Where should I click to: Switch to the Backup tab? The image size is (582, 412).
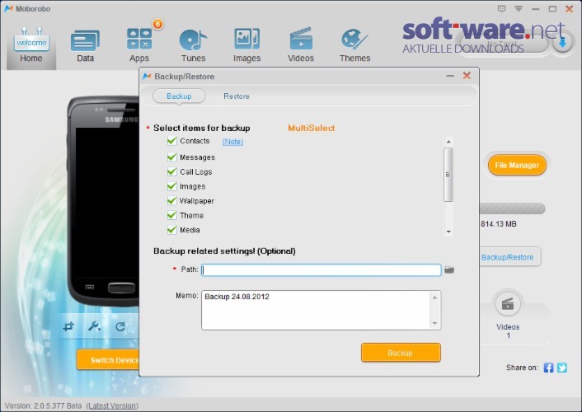pos(179,96)
